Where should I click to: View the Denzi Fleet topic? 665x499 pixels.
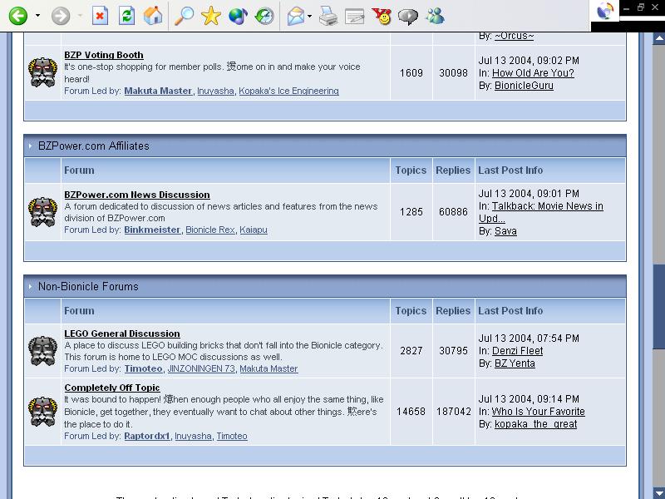(517, 351)
